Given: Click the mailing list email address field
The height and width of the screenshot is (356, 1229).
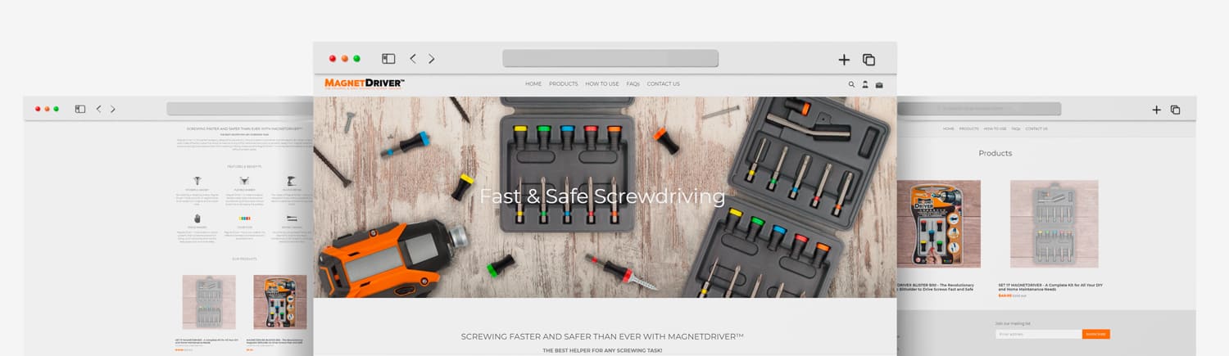Looking at the screenshot, I should click(x=1038, y=334).
